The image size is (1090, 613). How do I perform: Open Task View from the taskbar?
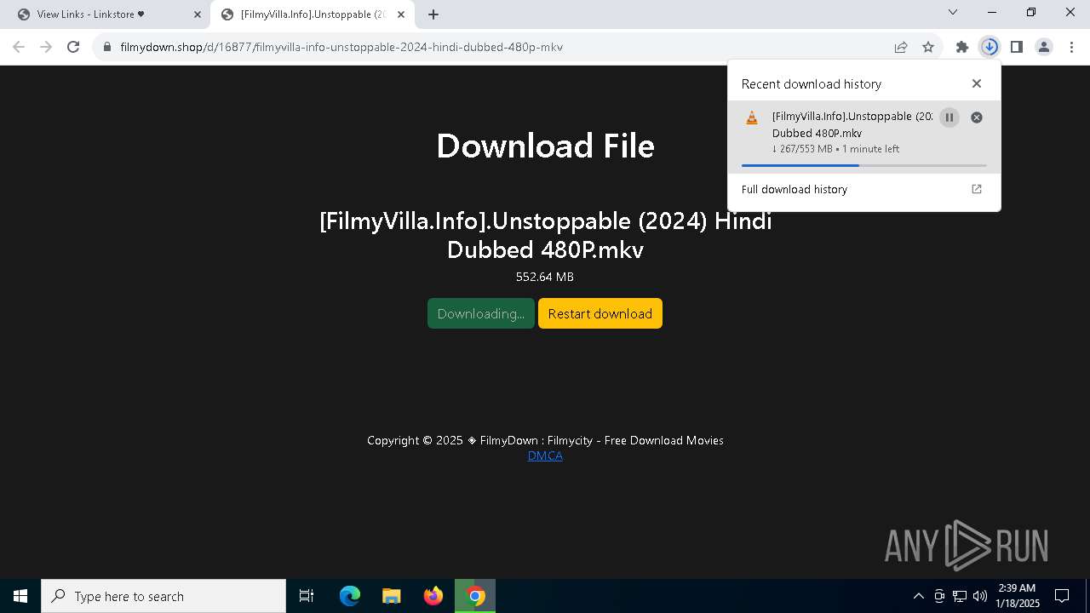307,596
